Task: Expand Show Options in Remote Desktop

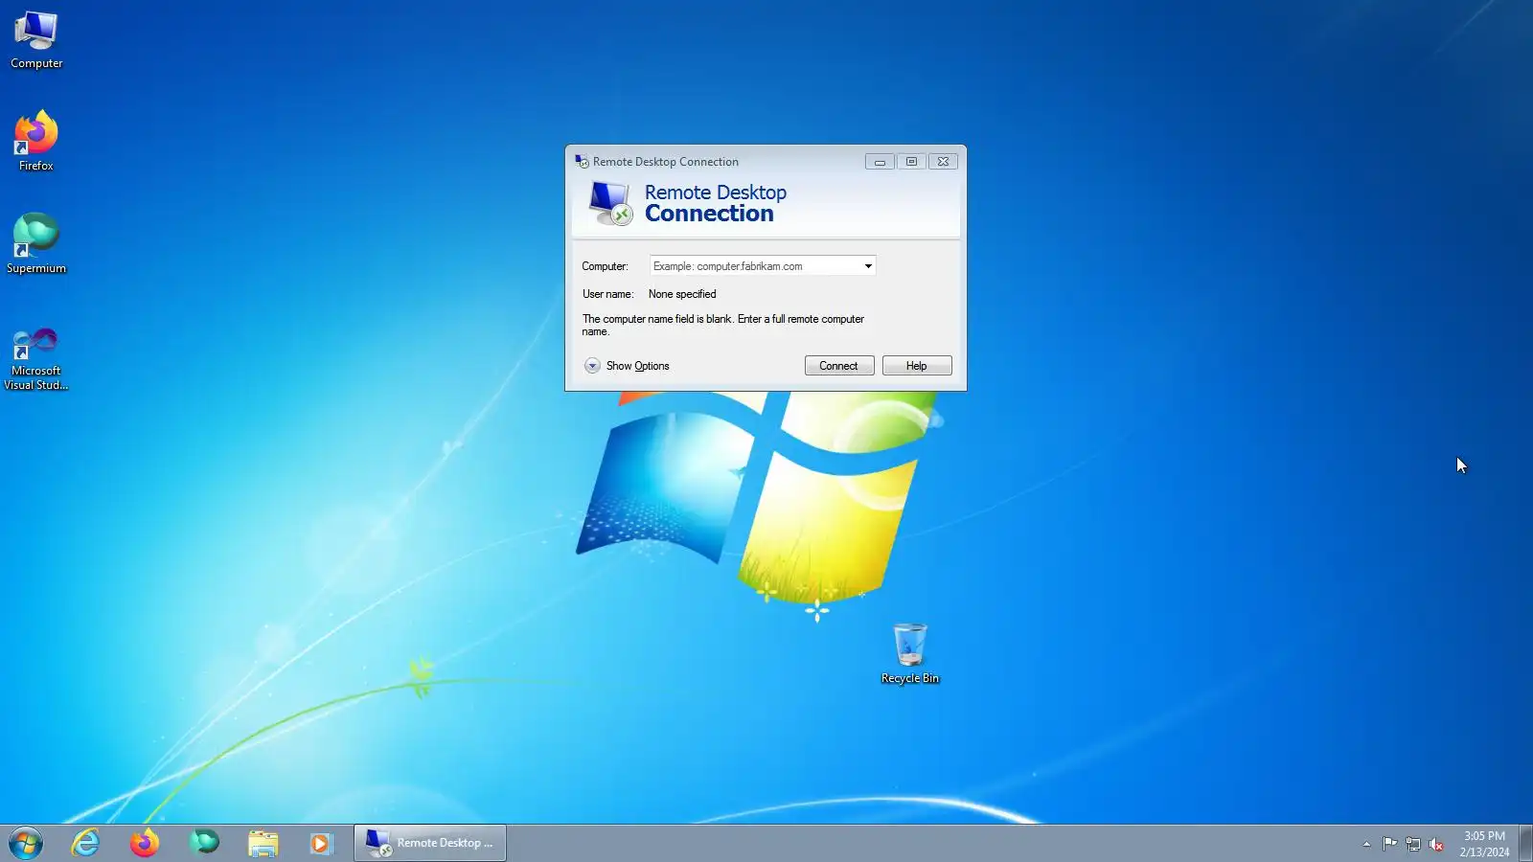Action: coord(627,366)
